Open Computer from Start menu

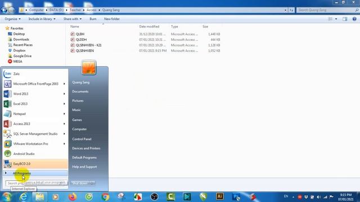[79, 129]
